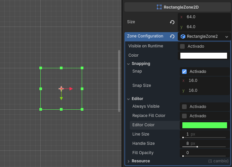
Task: Click the Zone Configuration property label
Action: click(145, 36)
